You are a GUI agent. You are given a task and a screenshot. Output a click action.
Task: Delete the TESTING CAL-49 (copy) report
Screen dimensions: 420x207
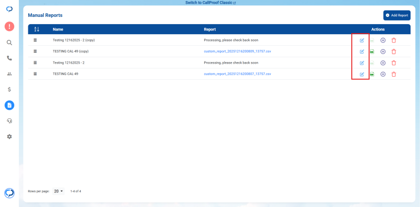[394, 51]
